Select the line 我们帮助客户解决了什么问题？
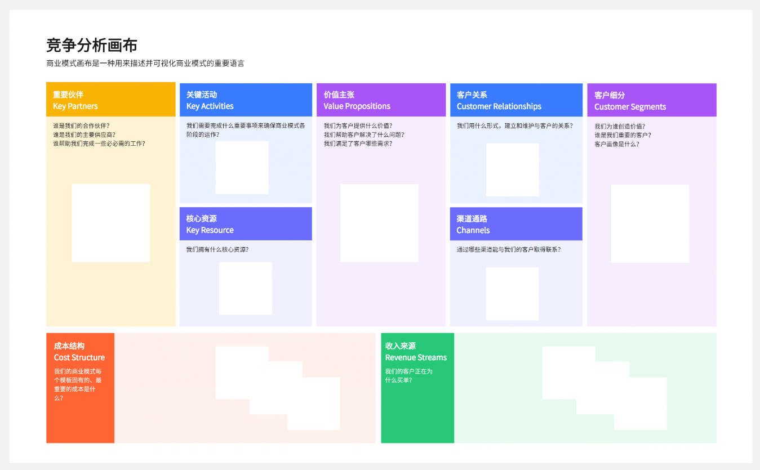Image resolution: width=760 pixels, height=470 pixels. pos(364,135)
